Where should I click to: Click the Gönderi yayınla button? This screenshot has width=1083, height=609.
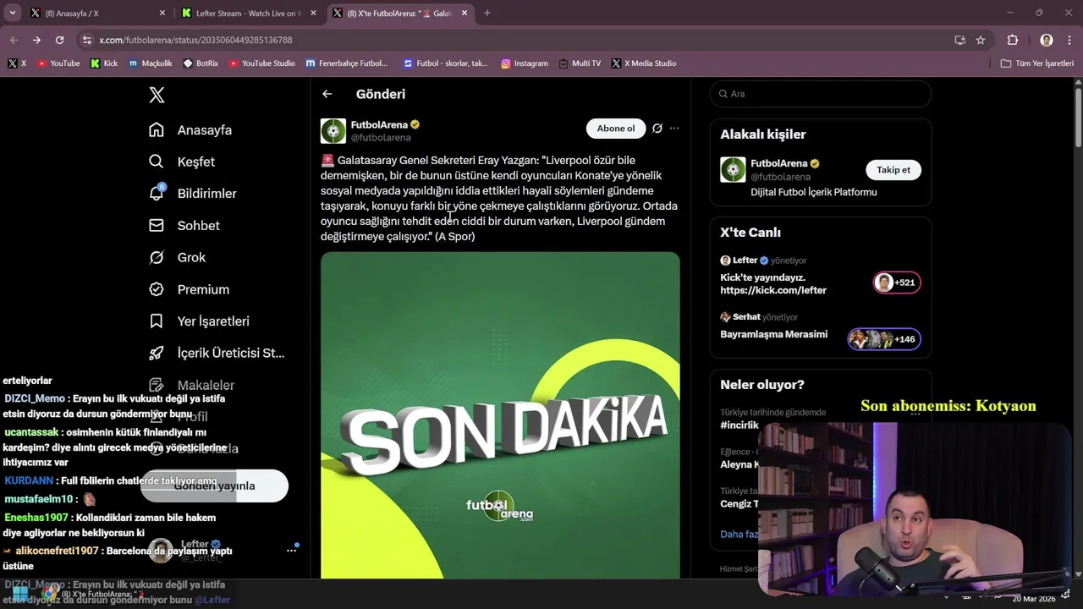pos(214,486)
